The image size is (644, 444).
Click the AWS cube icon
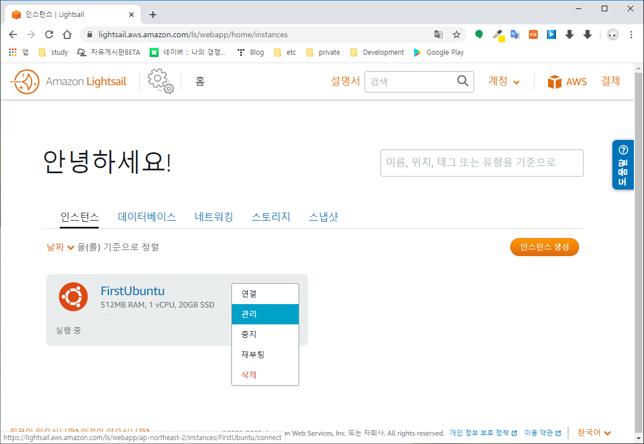554,82
